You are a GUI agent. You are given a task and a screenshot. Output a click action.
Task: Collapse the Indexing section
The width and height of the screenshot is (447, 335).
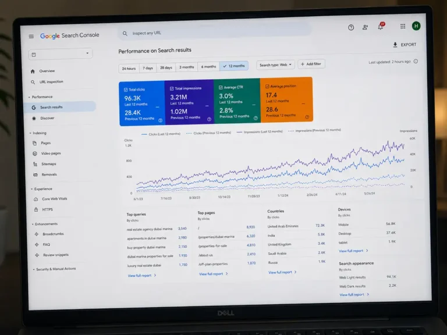(x=30, y=133)
